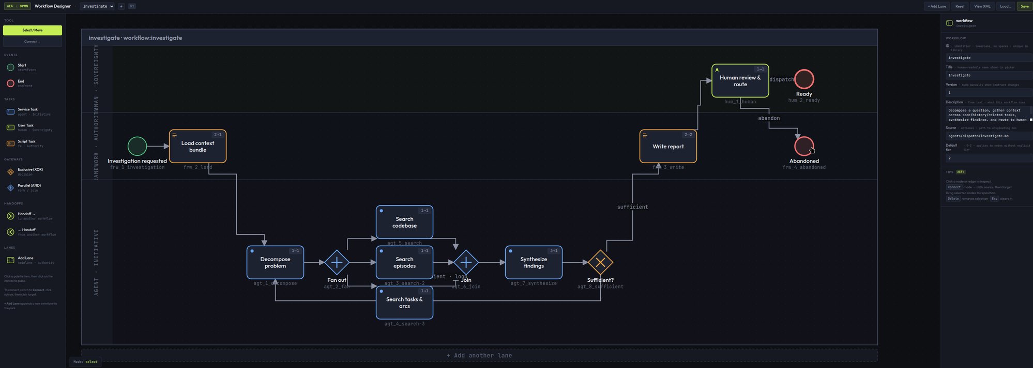1033x368 pixels.
Task: Click the workflow icon in inspector header
Action: pos(949,23)
